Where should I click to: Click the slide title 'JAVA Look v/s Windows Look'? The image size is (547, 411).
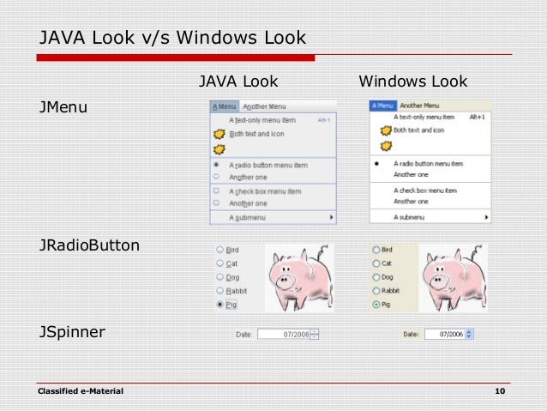click(x=172, y=38)
